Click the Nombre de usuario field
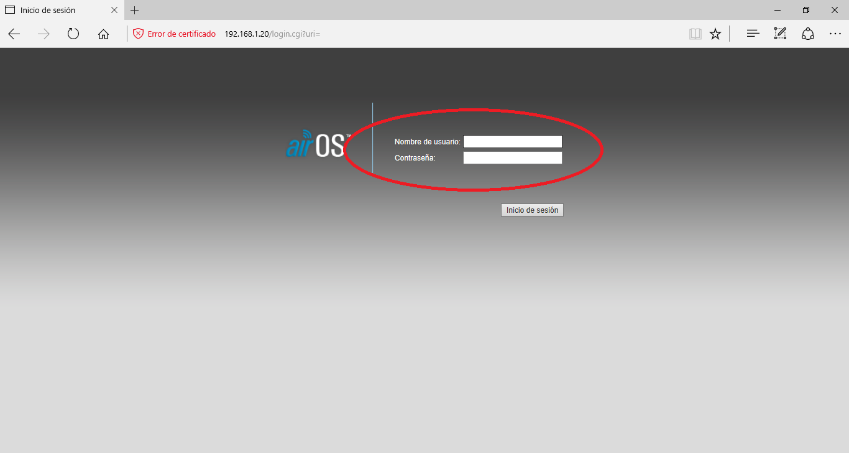Image resolution: width=849 pixels, height=453 pixels. [x=513, y=142]
